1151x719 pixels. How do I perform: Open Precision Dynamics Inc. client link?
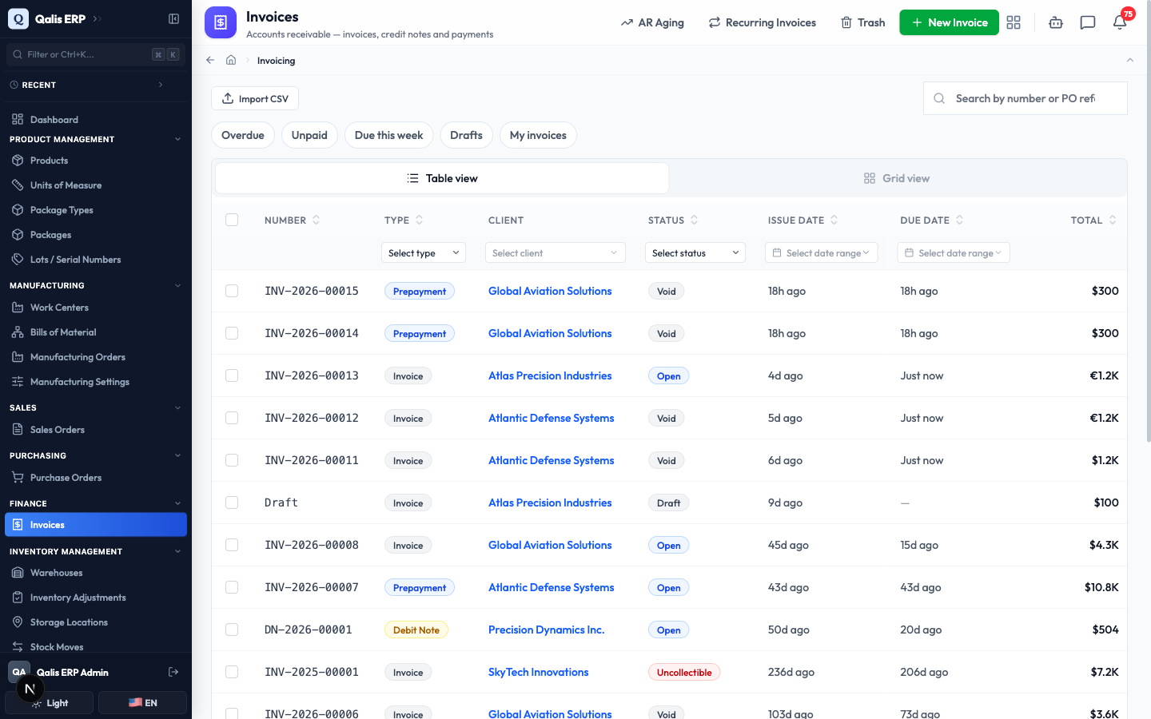click(x=546, y=630)
